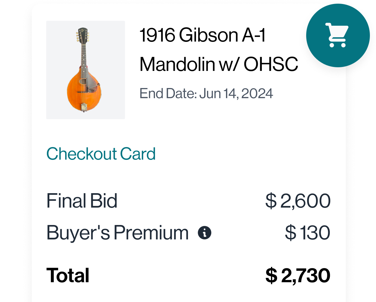Select the $ 2,730 total amount

(x=298, y=275)
